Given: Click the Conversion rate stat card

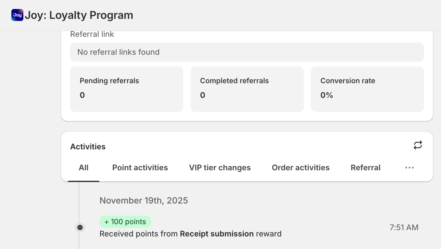Looking at the screenshot, I should [x=367, y=89].
